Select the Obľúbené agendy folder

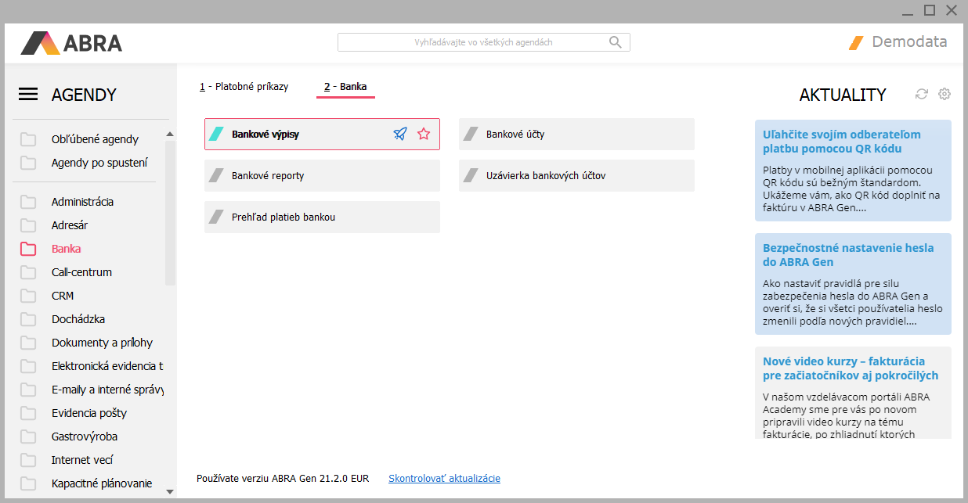(94, 139)
